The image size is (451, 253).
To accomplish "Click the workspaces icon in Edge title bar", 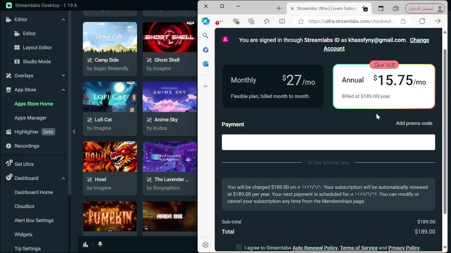I will 396,8.
